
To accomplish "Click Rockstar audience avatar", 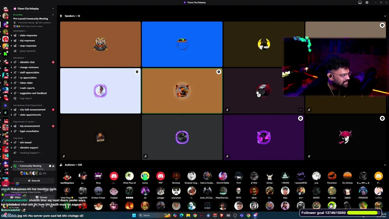I will tap(176, 176).
